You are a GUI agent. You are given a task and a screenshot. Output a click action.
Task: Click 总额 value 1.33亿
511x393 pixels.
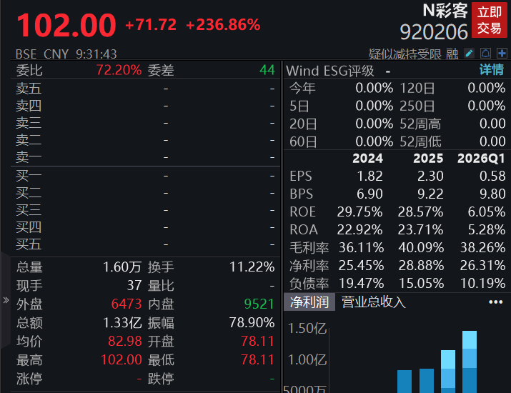pos(122,323)
